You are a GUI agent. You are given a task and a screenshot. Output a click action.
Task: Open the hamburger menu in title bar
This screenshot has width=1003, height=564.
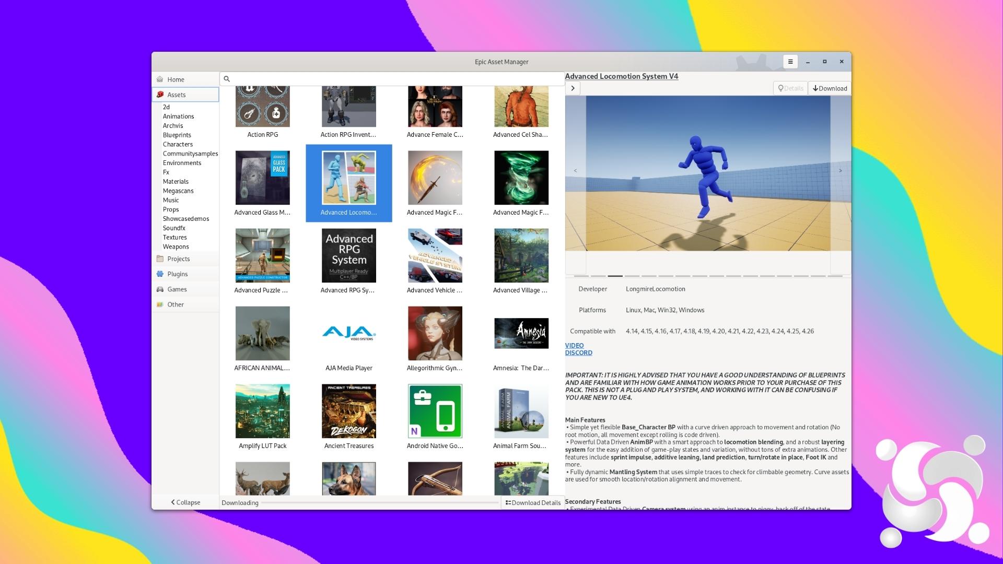[x=790, y=62]
